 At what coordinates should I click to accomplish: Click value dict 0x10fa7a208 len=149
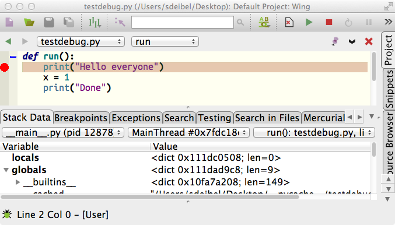coord(221,182)
